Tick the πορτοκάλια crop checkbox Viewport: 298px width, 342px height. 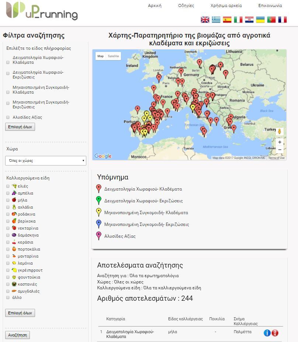click(x=8, y=249)
